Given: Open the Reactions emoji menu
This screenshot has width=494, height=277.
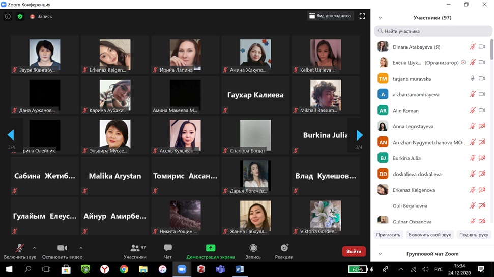Looking at the screenshot, I should [x=284, y=251].
